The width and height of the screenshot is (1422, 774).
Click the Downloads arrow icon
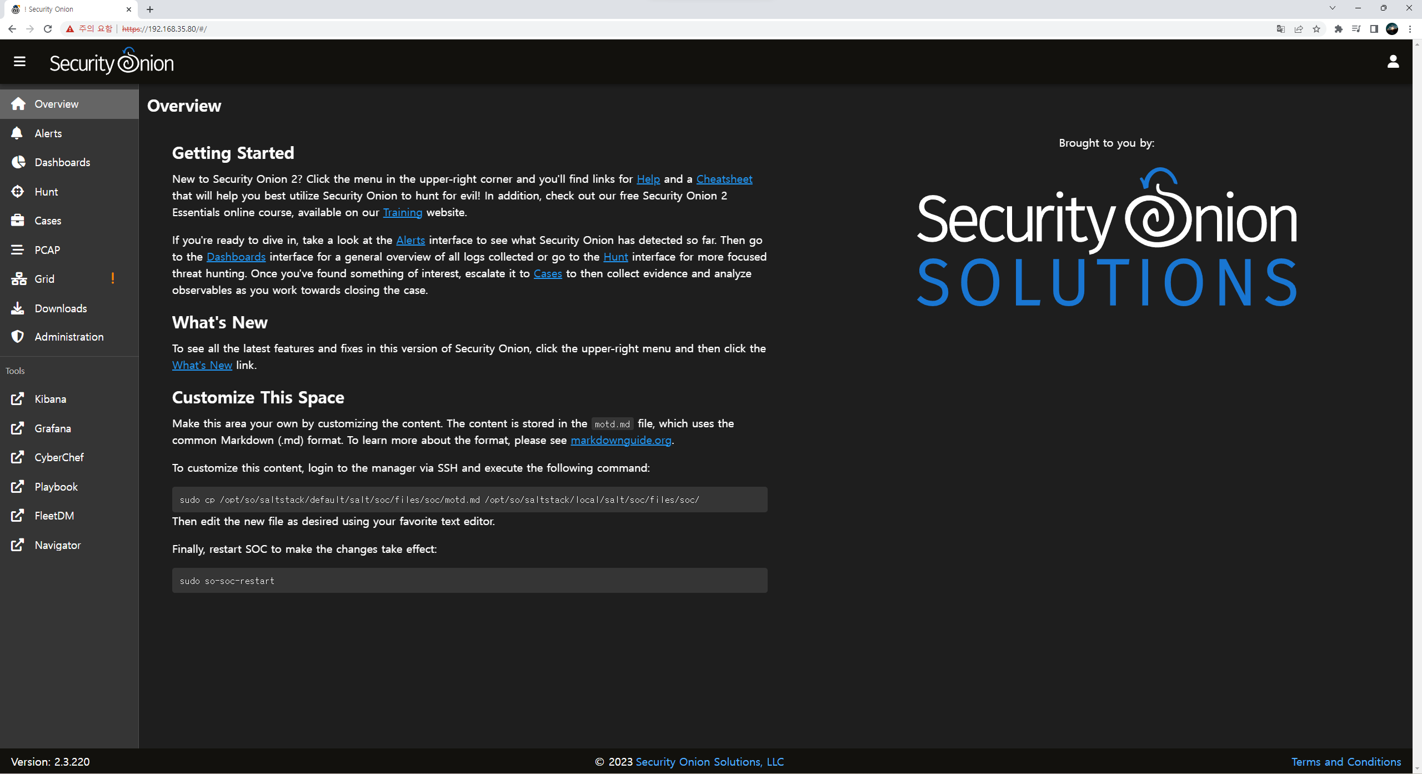(18, 308)
